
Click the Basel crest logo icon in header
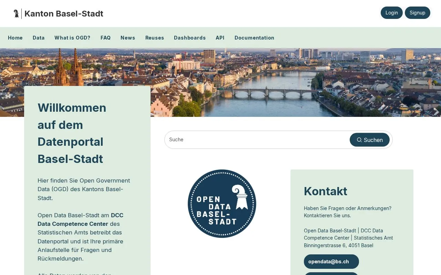pos(16,14)
